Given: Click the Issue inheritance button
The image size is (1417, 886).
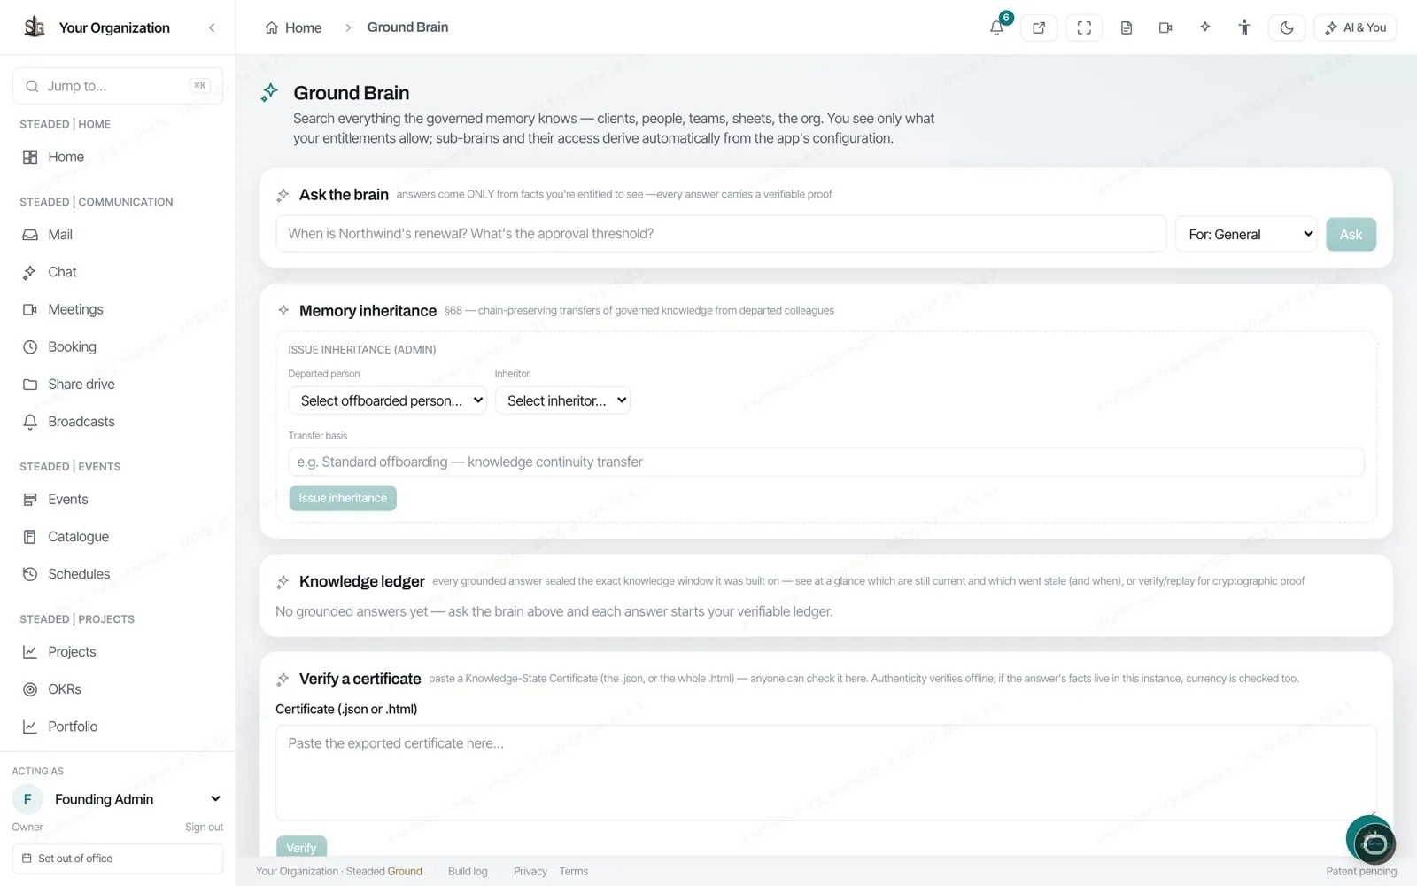Looking at the screenshot, I should [343, 498].
